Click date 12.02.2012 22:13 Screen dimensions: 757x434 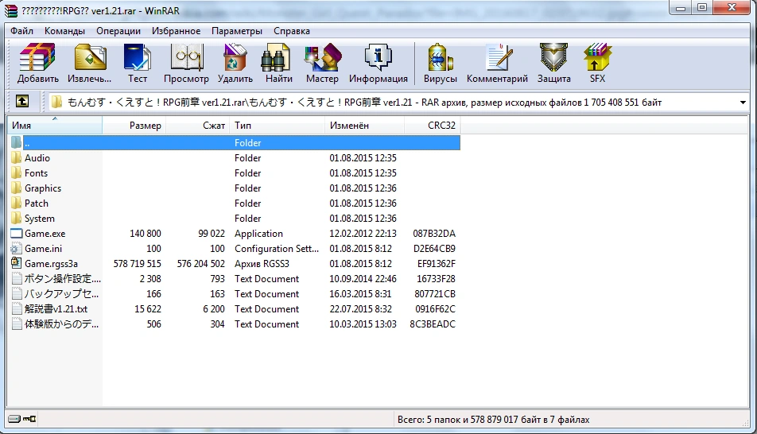coord(363,233)
